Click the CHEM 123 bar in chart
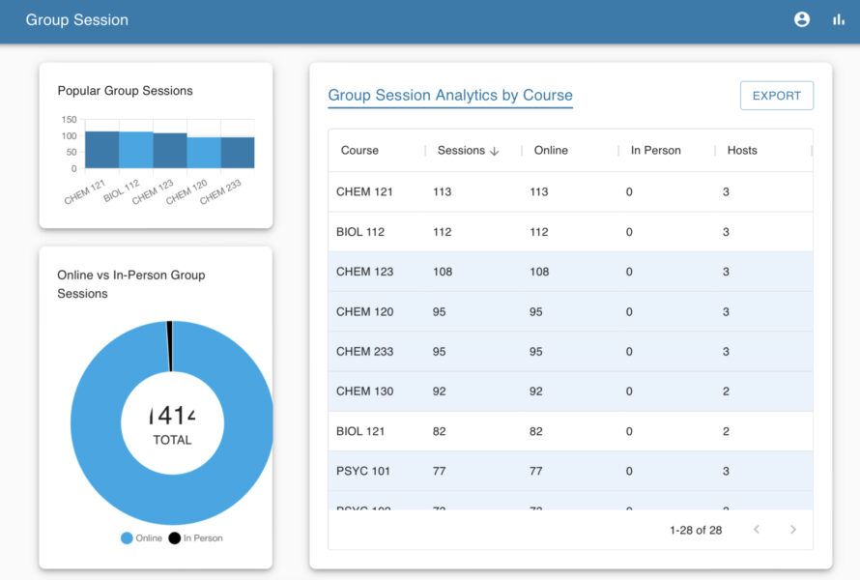 170,151
